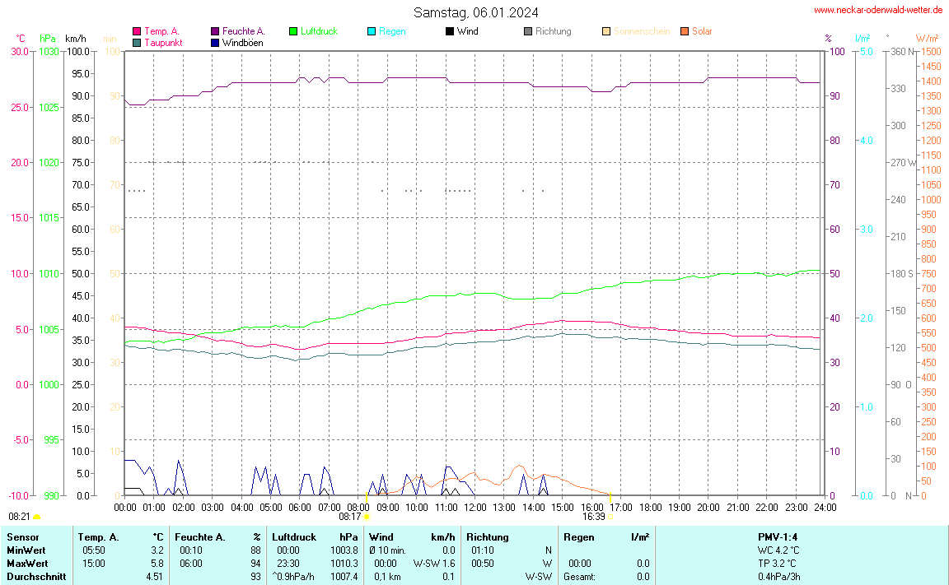Open the www.neckar-odenwald-wetter.de link
Screen dimensions: 949x585
(877, 11)
